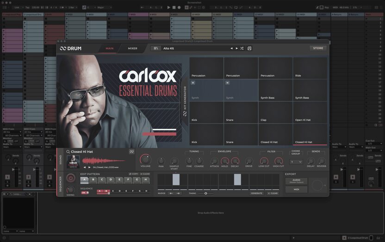Toggle sequence slot E

[126, 191]
